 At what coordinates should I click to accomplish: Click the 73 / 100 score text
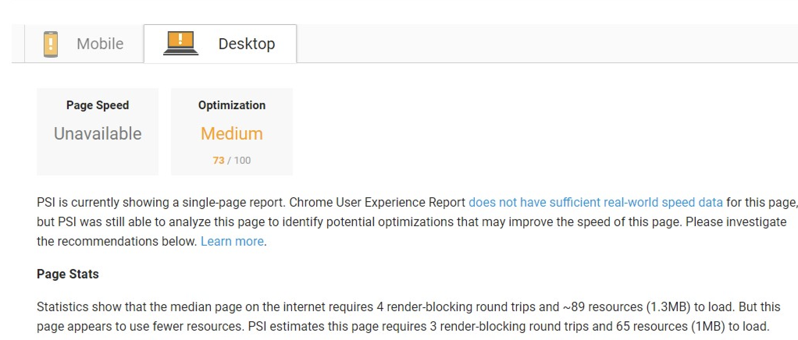tap(232, 160)
